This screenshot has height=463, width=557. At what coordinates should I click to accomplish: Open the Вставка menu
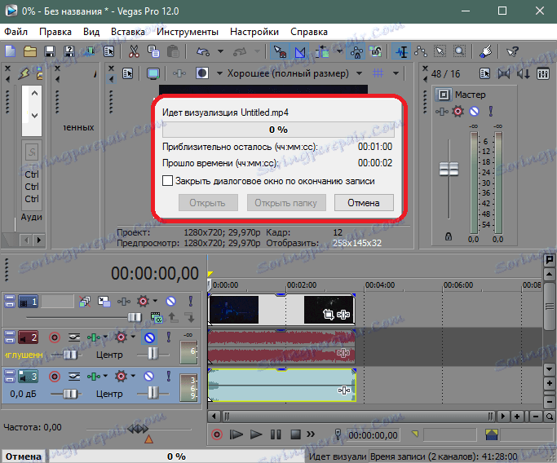coord(128,32)
